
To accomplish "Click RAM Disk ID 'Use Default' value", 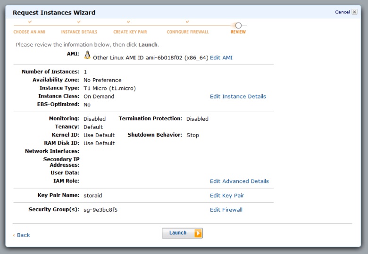I will coord(99,143).
